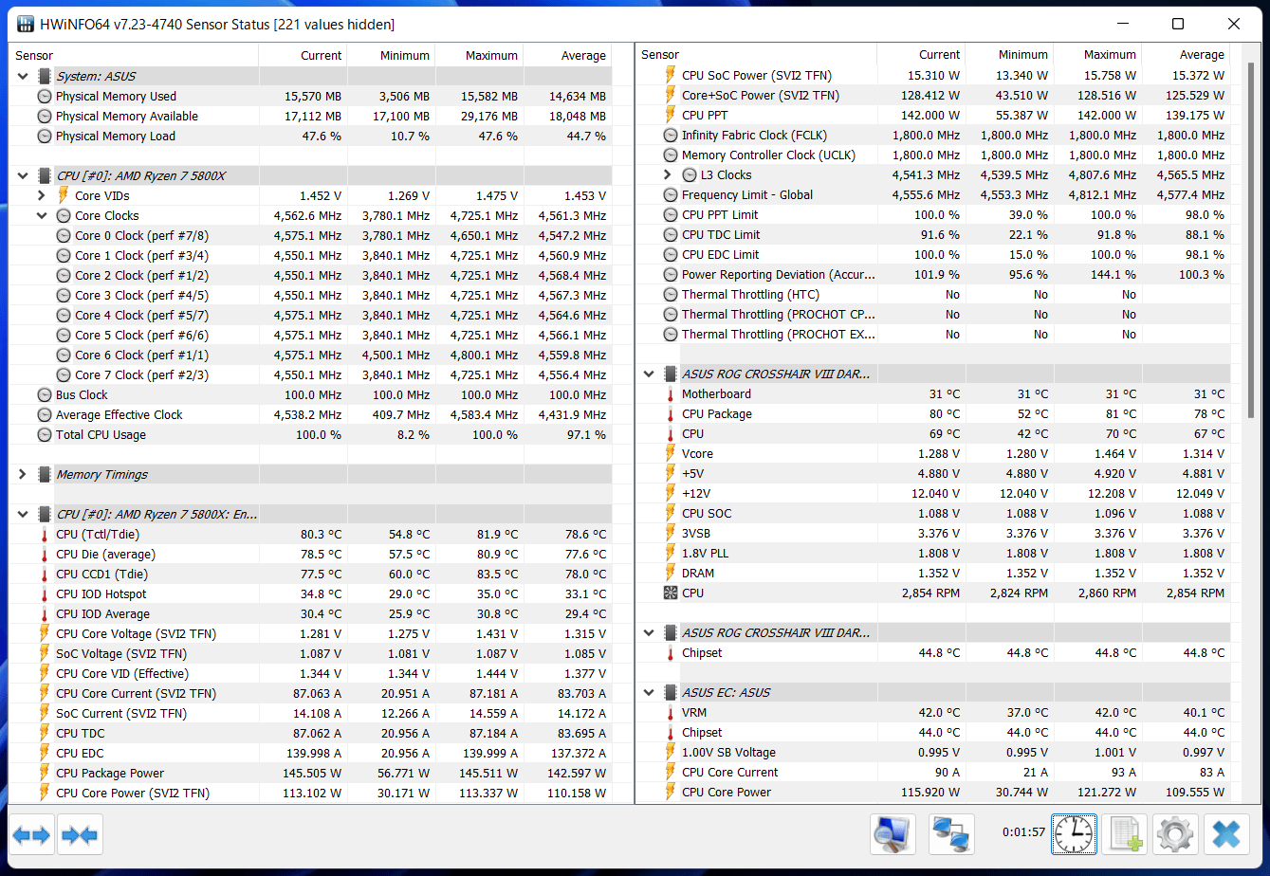The image size is (1270, 876).
Task: Select the CPU EDC row
Action: tap(311, 754)
